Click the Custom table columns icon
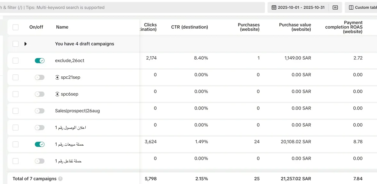377x184 pixels. (x=351, y=7)
